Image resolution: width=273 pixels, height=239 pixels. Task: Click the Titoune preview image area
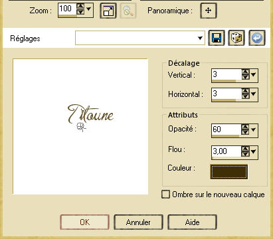[80, 127]
